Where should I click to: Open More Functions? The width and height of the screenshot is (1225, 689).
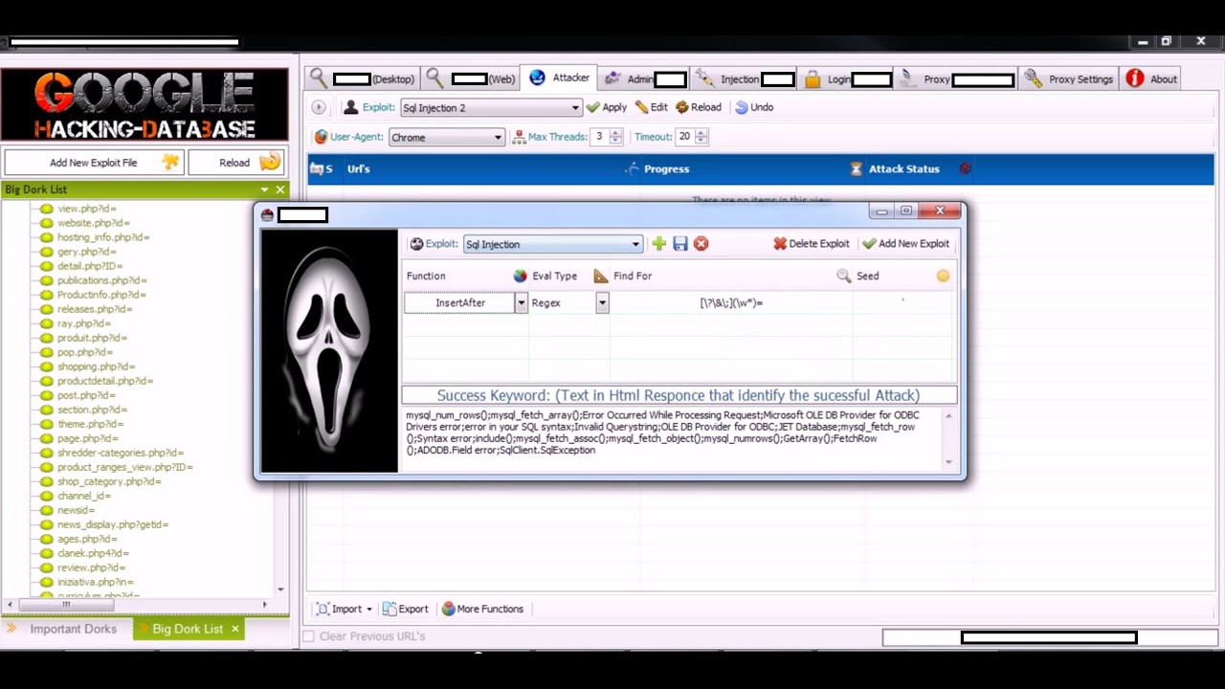[482, 609]
